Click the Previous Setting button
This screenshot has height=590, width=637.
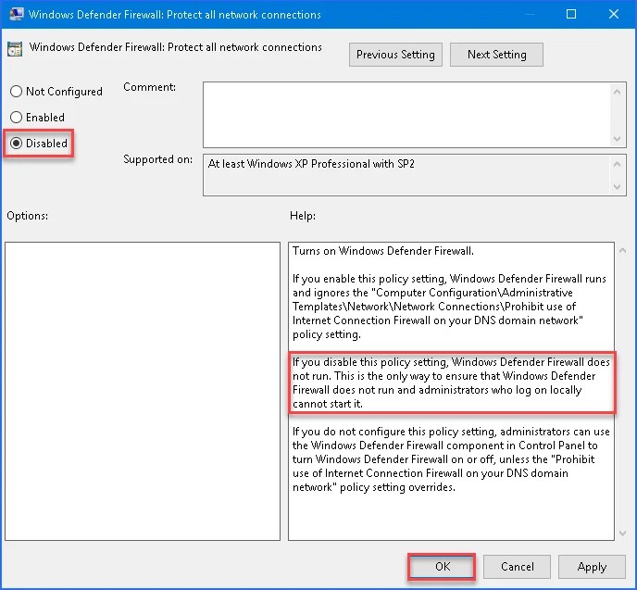click(x=395, y=55)
